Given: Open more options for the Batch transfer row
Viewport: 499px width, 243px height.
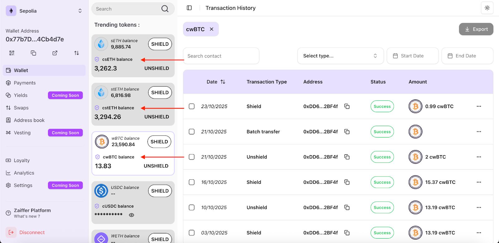Looking at the screenshot, I should click(479, 131).
